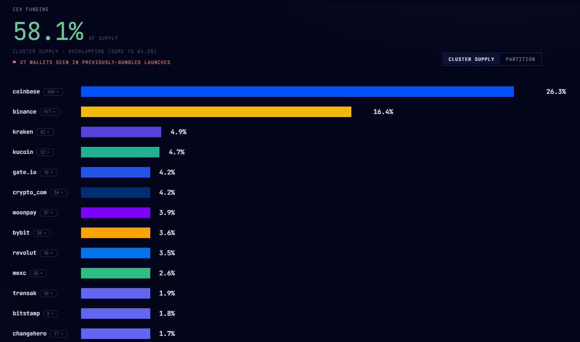The width and height of the screenshot is (580, 342).
Task: Select the moonpay row label
Action: coord(25,213)
